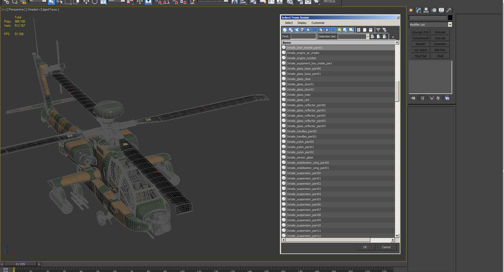504x272 pixels.
Task: Click the funnel filter icon in dialog
Action: pos(378,30)
